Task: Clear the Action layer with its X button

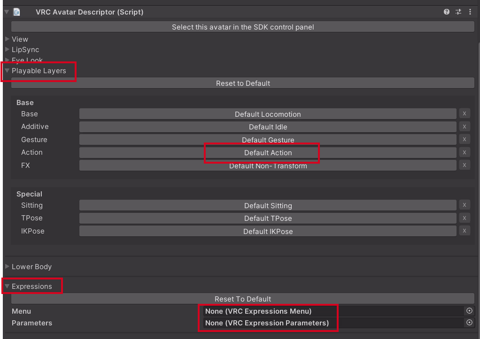Action: [x=465, y=152]
